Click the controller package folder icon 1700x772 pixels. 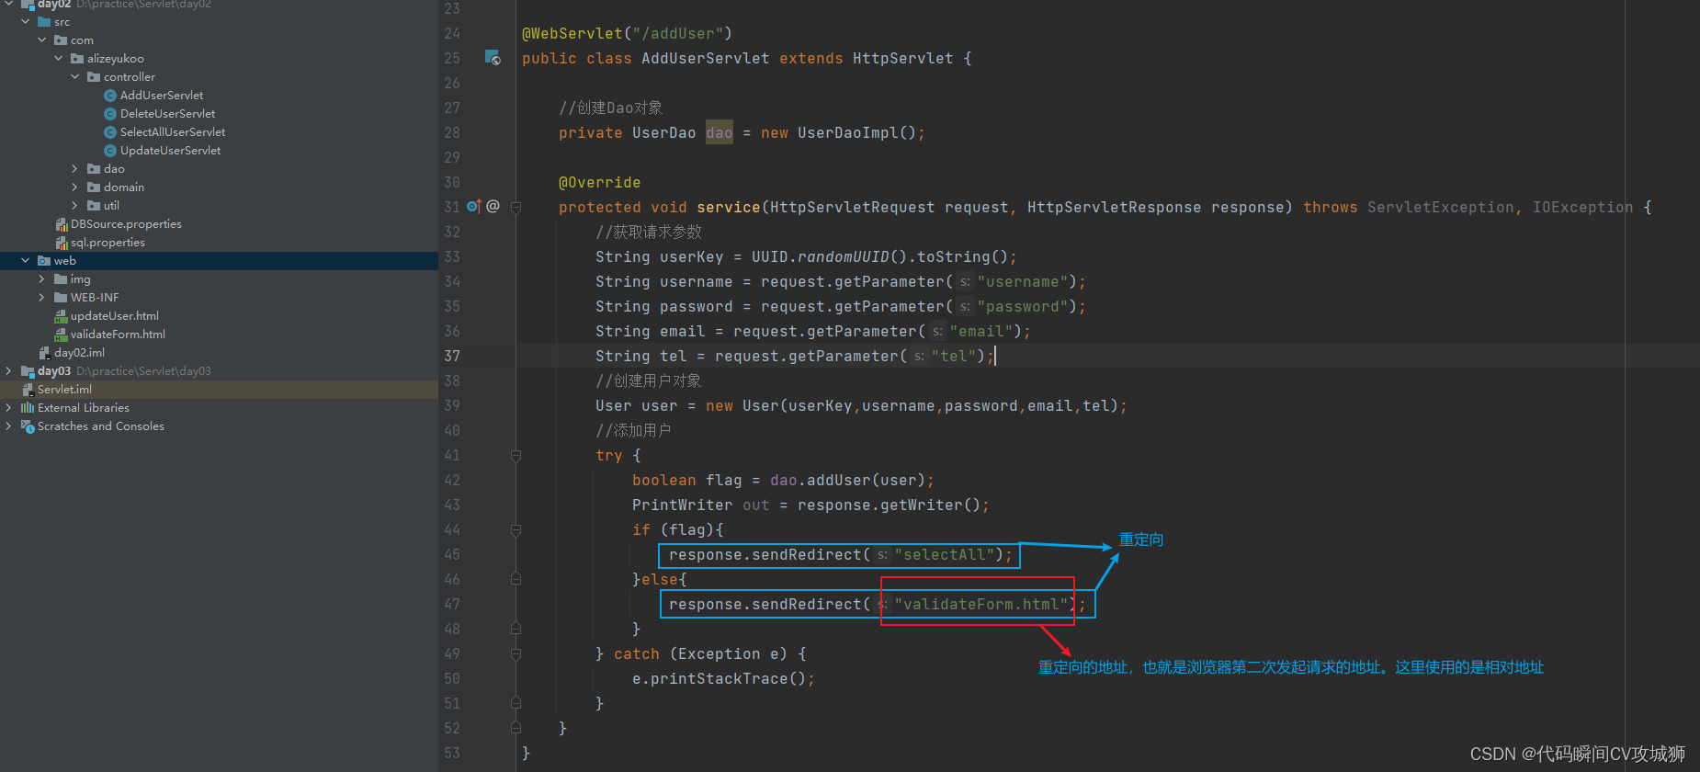[94, 77]
